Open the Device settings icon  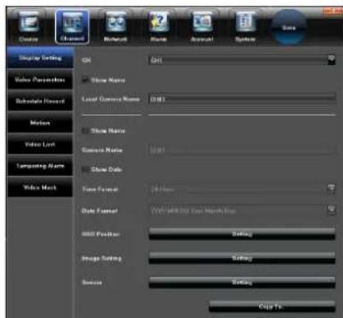29,27
